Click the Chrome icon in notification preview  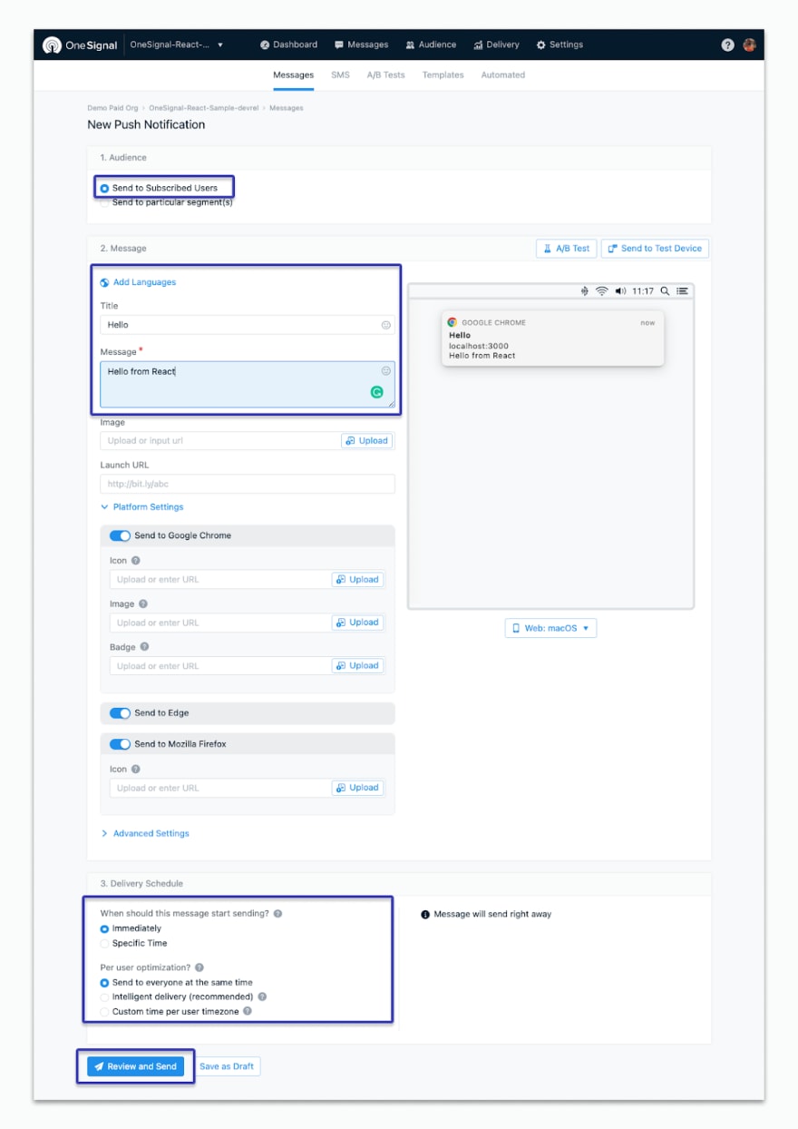(453, 322)
